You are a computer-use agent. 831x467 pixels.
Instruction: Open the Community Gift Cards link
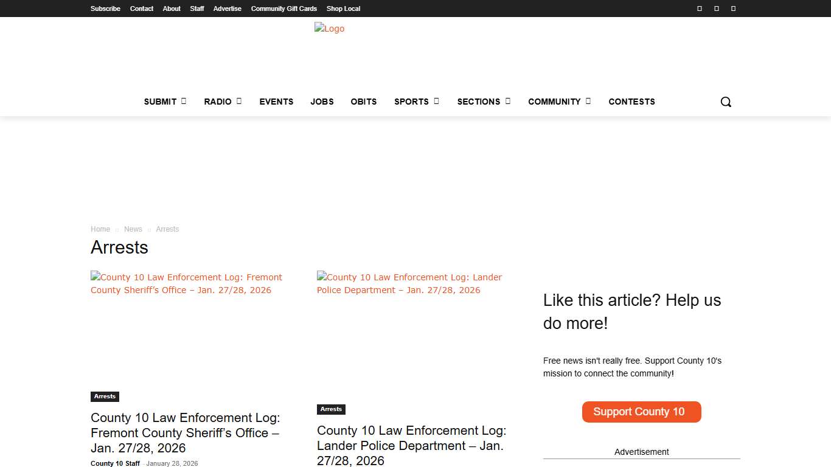pyautogui.click(x=283, y=9)
